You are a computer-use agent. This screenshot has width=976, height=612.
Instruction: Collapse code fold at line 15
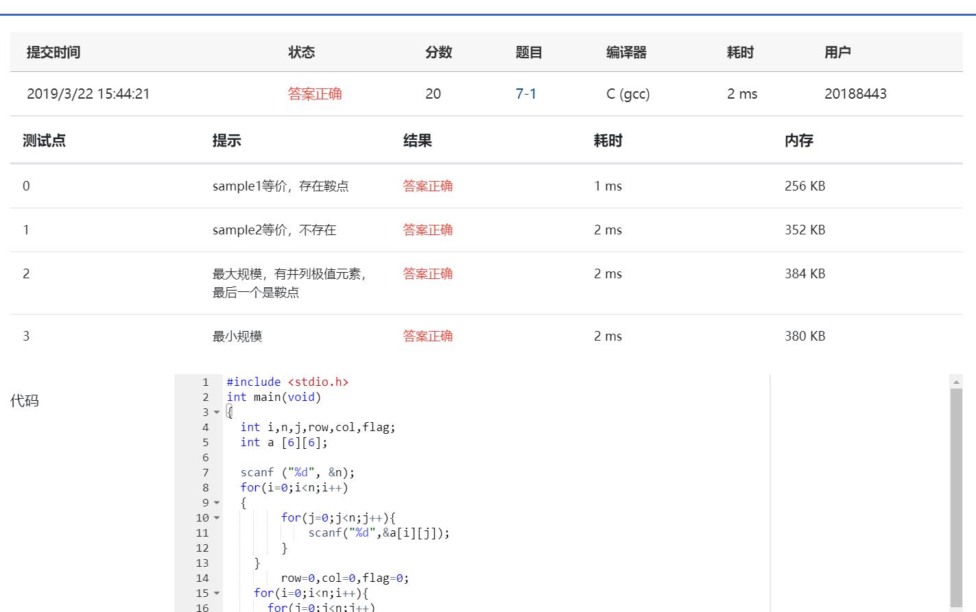[x=217, y=593]
